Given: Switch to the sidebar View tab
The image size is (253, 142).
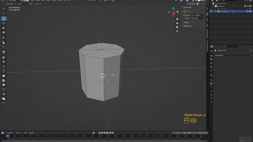Looking at the screenshot, I should tap(207, 20).
